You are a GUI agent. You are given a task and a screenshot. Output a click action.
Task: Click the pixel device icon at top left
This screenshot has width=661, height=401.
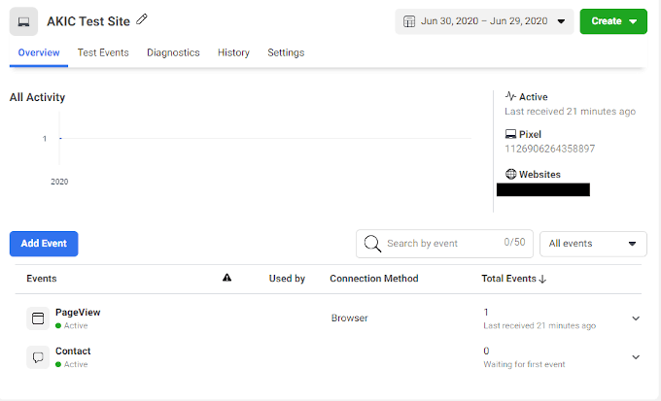[x=23, y=21]
